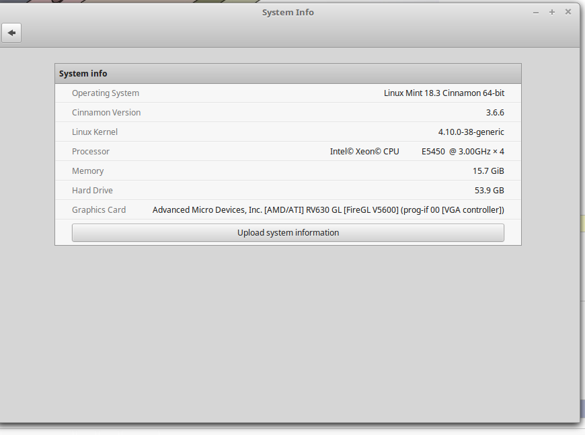Image resolution: width=585 pixels, height=435 pixels.
Task: Click the Linux Mint 18.3 Cinnamon value
Action: 444,93
